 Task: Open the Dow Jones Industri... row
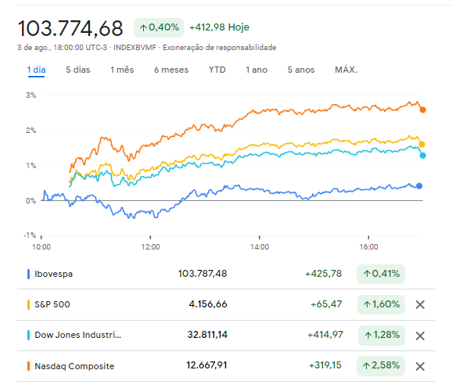click(78, 335)
